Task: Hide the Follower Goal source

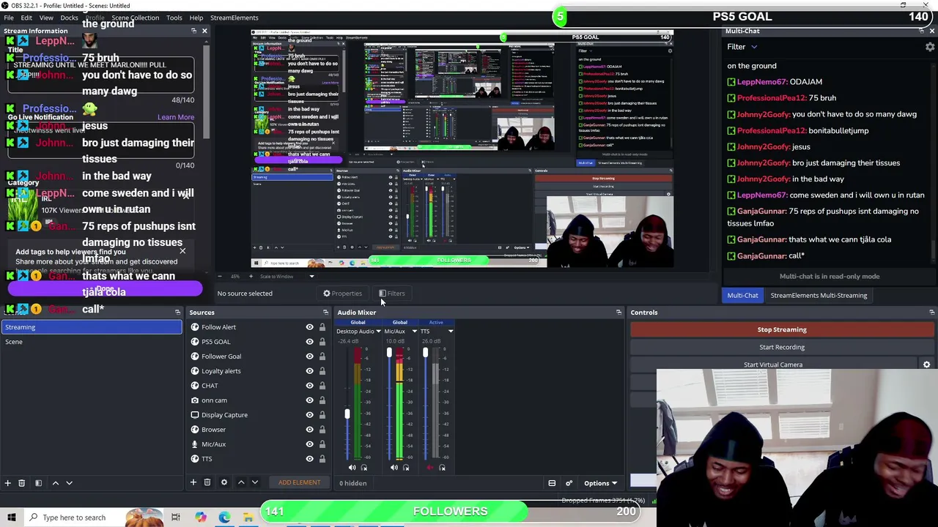Action: [x=309, y=356]
